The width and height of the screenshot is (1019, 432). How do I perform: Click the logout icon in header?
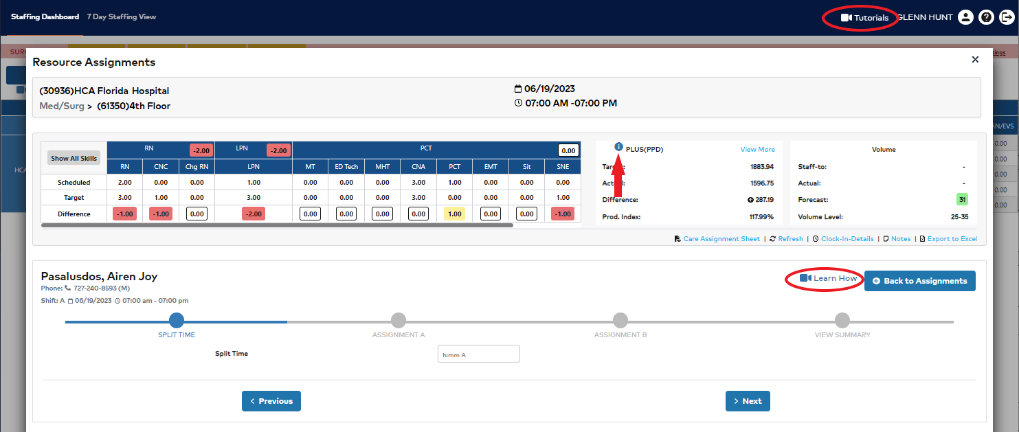tap(1007, 17)
